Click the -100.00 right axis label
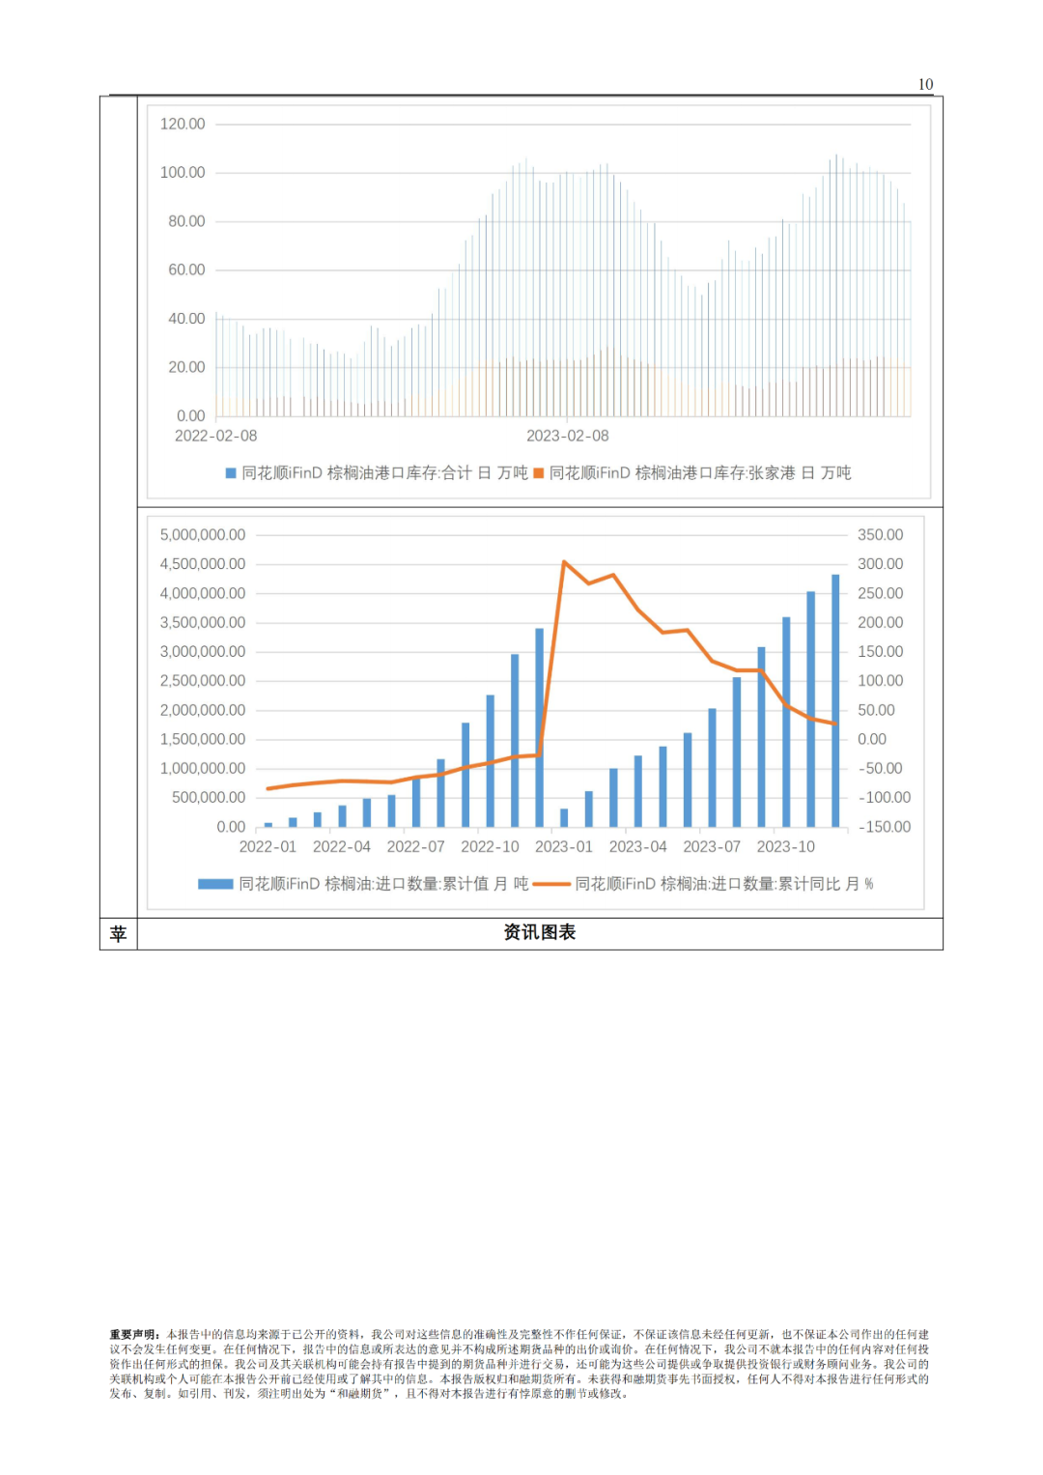 885,798
